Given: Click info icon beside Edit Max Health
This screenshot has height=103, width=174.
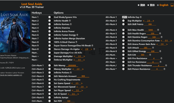Looking at the screenshot, I should click(158, 30).
